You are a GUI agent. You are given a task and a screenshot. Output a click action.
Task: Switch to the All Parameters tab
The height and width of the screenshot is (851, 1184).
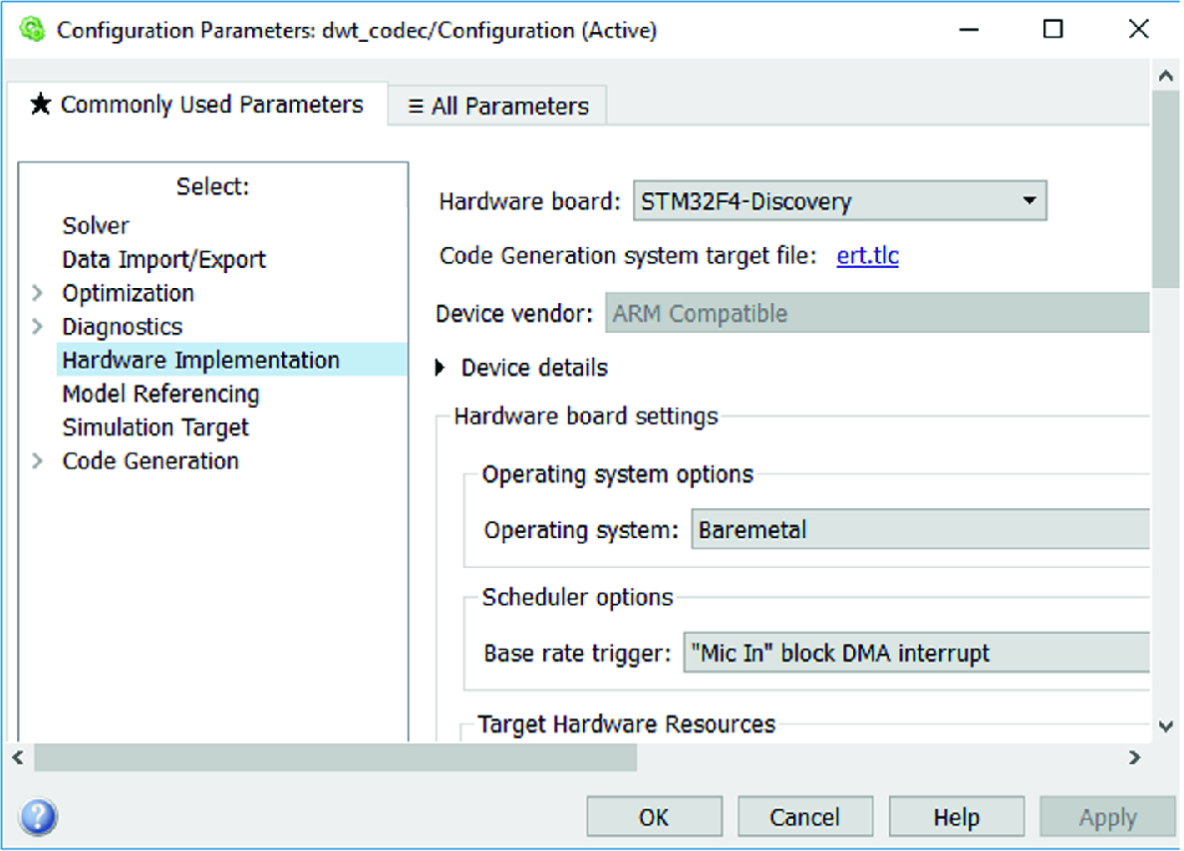(x=497, y=106)
